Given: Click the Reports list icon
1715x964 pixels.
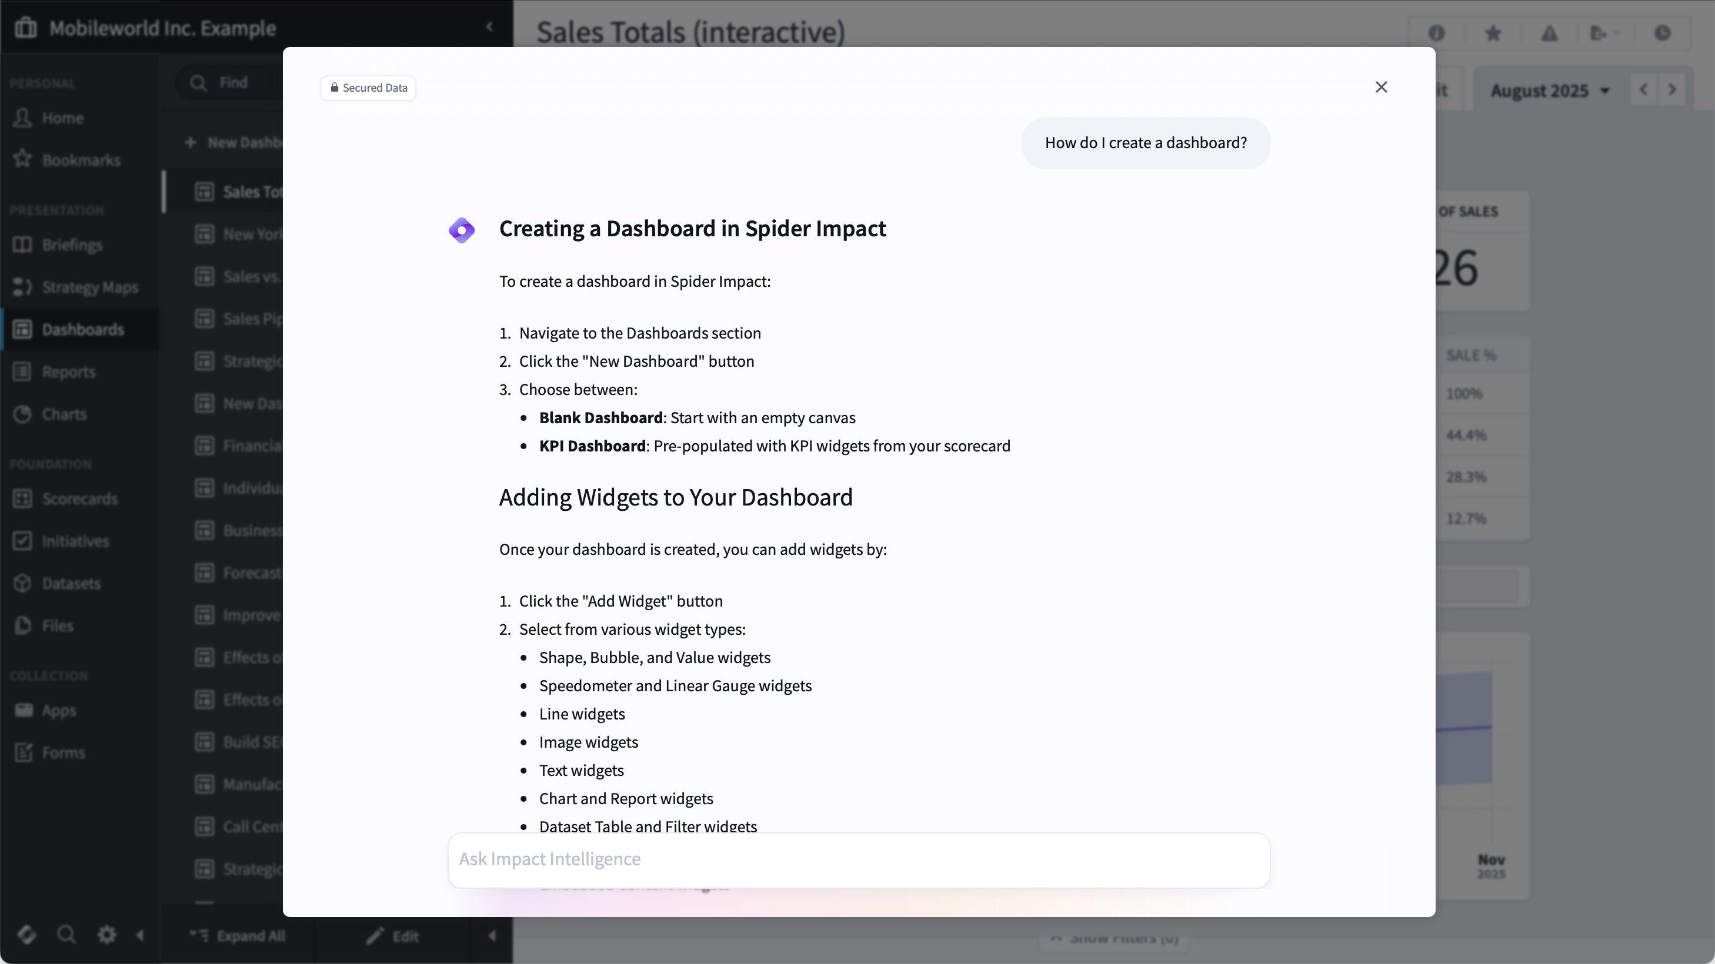Looking at the screenshot, I should pos(22,371).
